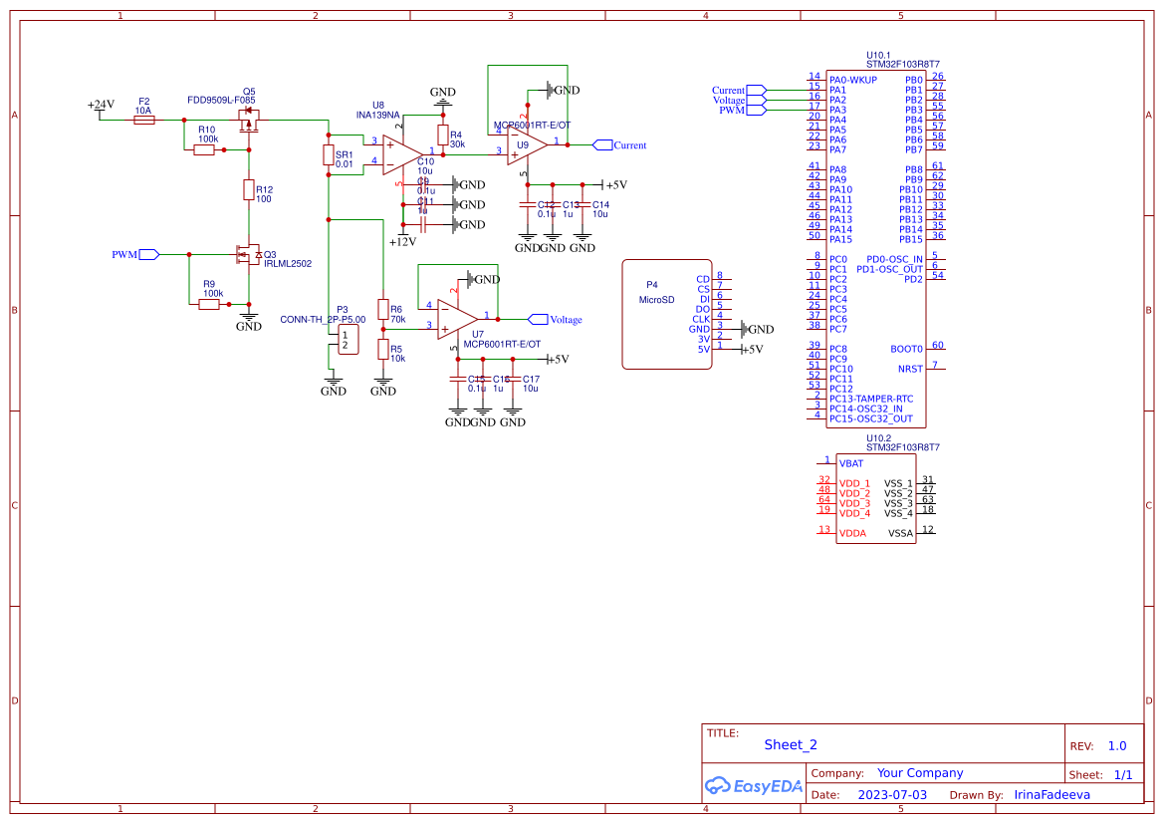The height and width of the screenshot is (824, 1164).
Task: Click the Sheet_2 title text
Action: (790, 744)
